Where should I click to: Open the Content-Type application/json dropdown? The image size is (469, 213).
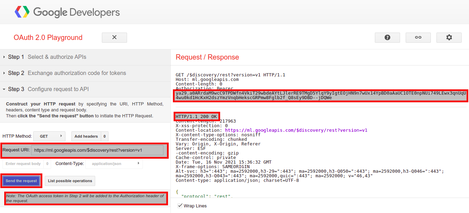[115, 164]
